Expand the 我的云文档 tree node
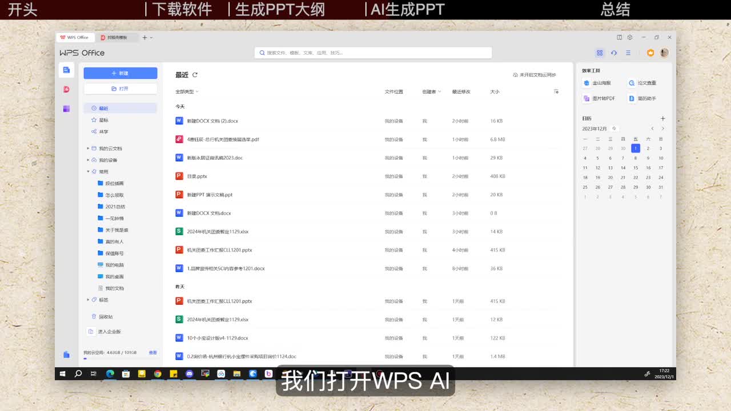The image size is (731, 411). pyautogui.click(x=88, y=148)
